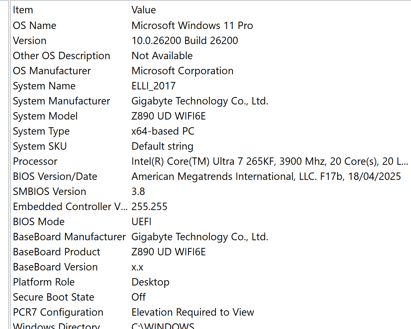The image size is (411, 329).
Task: Select the Processor row
Action: [35, 161]
